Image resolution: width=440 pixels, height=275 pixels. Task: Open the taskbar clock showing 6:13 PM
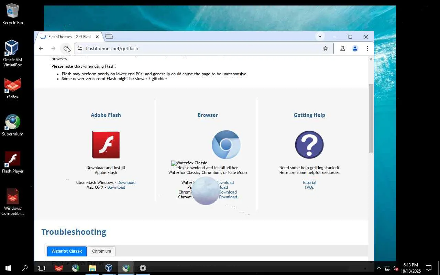(x=410, y=268)
